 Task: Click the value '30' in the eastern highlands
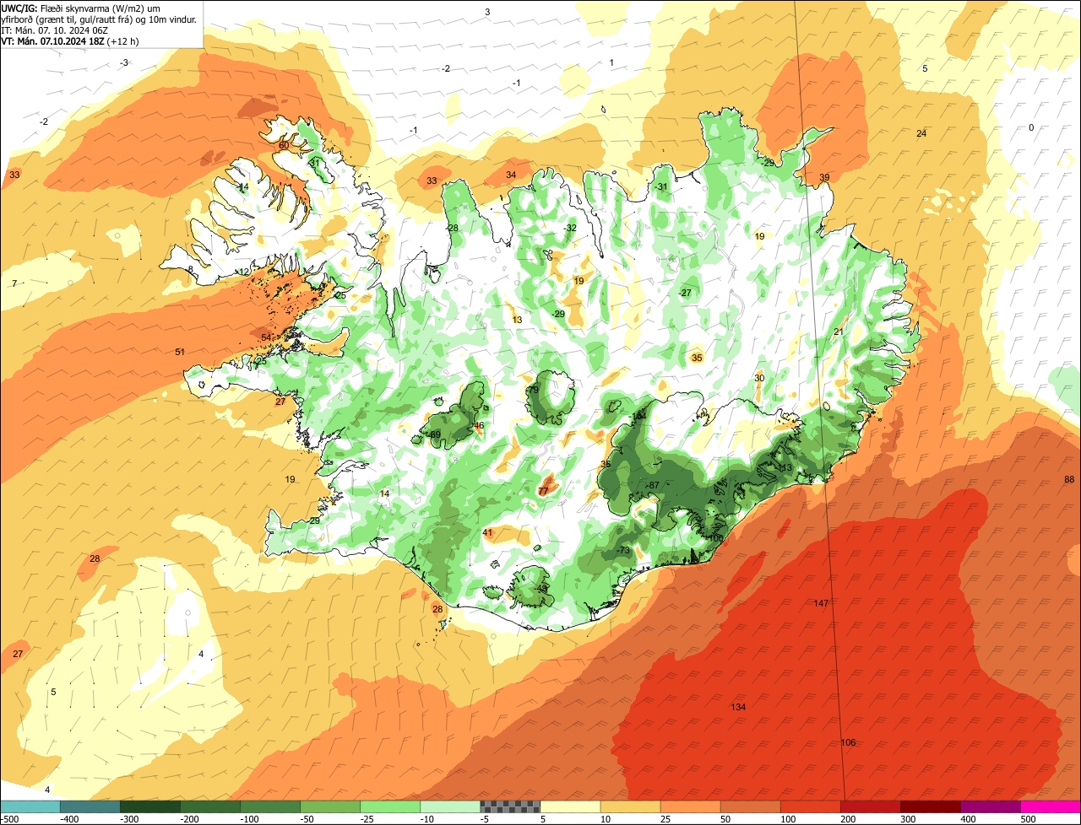[x=759, y=378]
